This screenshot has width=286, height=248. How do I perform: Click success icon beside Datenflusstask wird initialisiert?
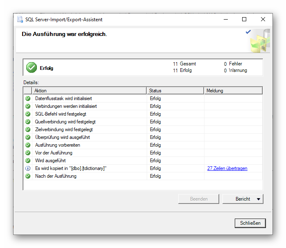point(28,98)
